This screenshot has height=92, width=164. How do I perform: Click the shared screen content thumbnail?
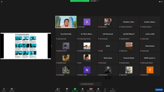tap(26, 46)
